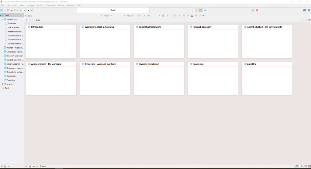311x169 pixels.
Task: Select the Corkboard view icon
Action: (x=200, y=10)
